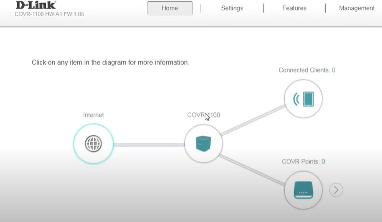This screenshot has height=222, width=382.
Task: Switch to the Home tab
Action: [170, 8]
